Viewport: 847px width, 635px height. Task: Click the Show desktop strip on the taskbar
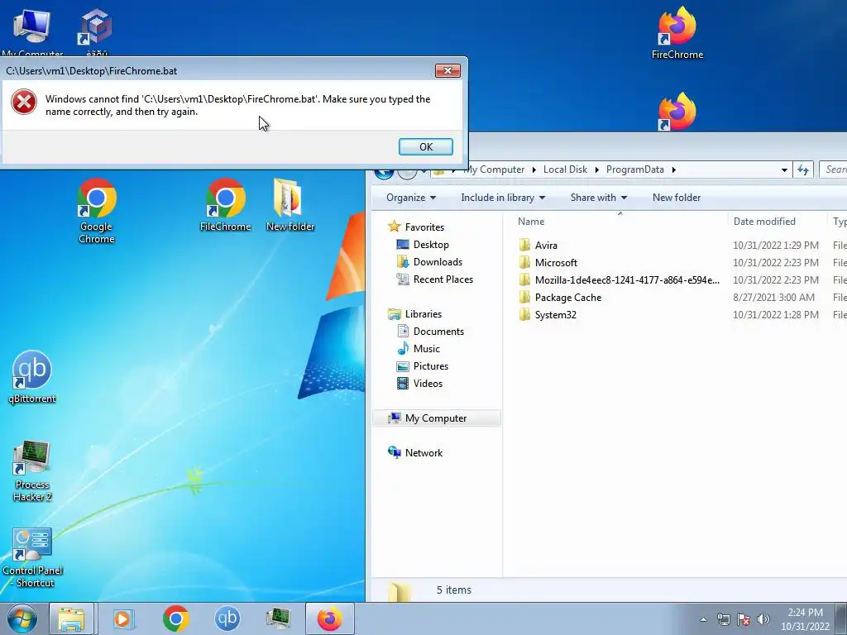[x=841, y=618]
